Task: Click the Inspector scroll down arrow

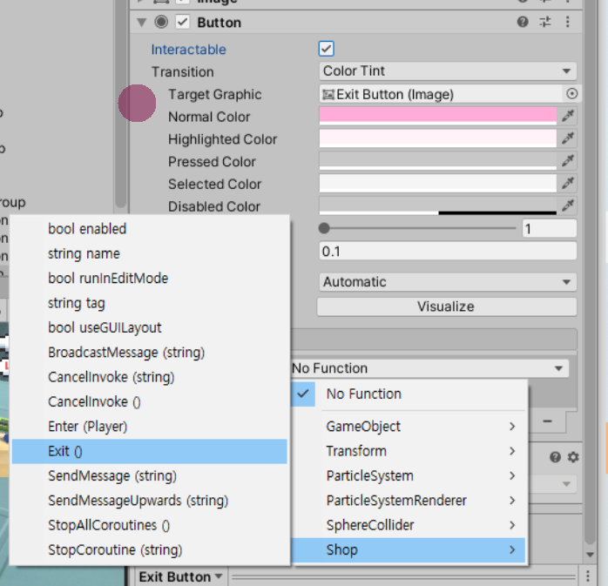Action: point(591,555)
